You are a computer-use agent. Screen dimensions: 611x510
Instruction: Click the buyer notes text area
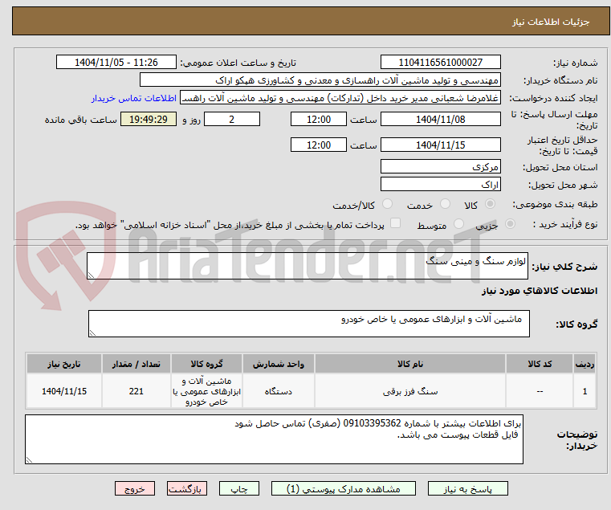point(274,439)
